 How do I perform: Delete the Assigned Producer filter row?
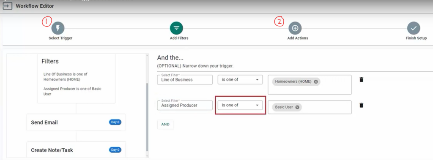click(x=361, y=105)
